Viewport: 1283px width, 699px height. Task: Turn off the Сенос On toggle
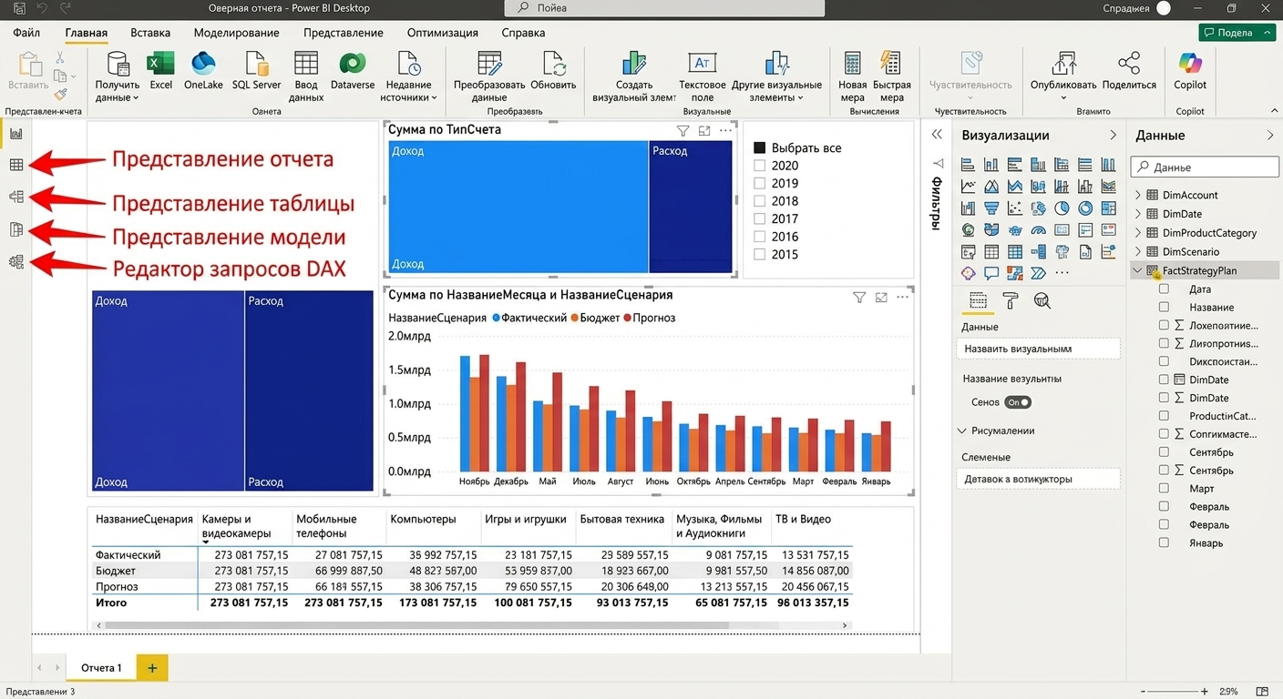pos(1018,402)
